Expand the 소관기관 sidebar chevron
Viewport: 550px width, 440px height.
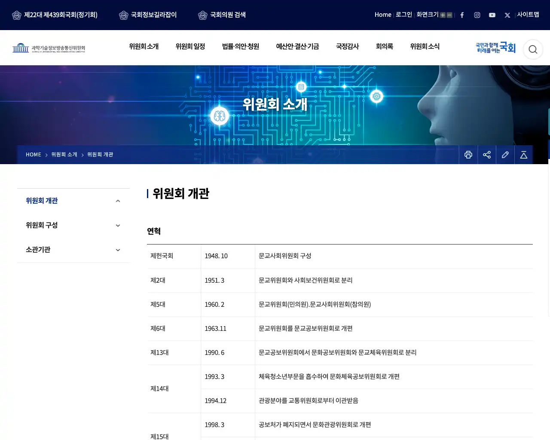(118, 250)
